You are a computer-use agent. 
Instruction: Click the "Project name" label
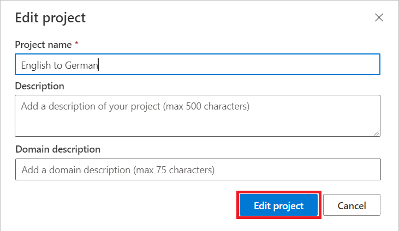43,45
